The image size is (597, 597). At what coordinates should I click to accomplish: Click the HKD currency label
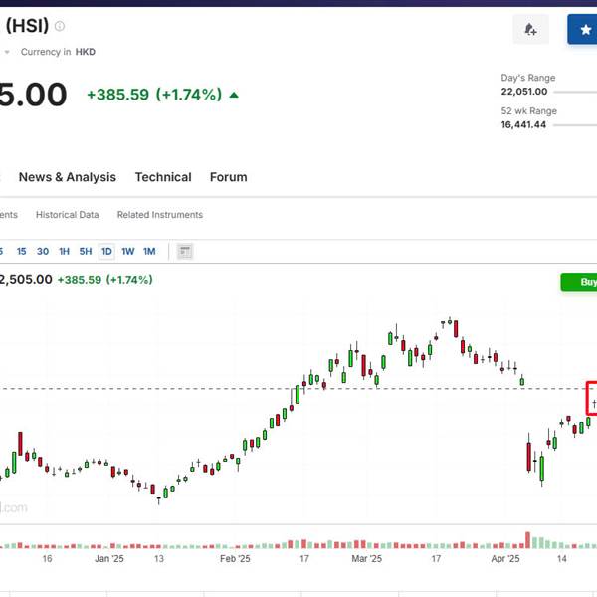point(86,52)
